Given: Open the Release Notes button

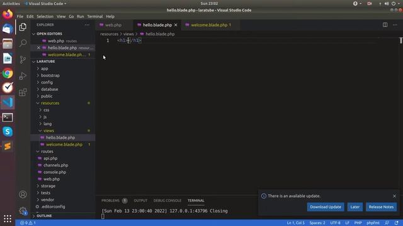Looking at the screenshot, I should (x=381, y=207).
